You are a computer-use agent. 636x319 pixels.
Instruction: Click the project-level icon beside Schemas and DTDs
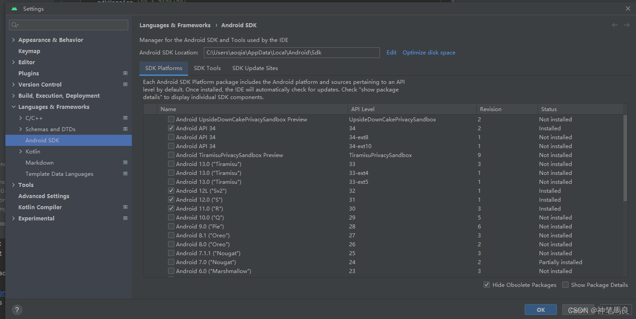click(x=125, y=129)
